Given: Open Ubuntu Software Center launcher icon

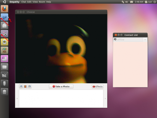Looking at the screenshot, I should [x=5, y=50].
